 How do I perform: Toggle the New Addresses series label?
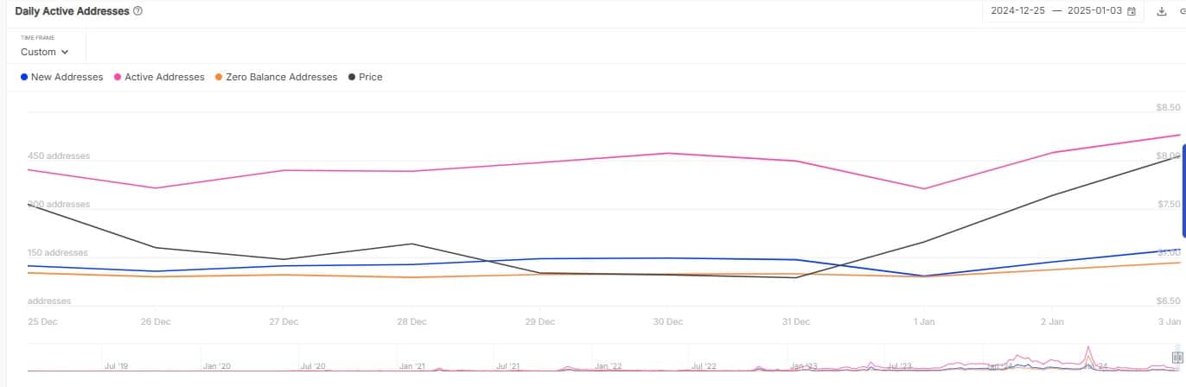[67, 77]
